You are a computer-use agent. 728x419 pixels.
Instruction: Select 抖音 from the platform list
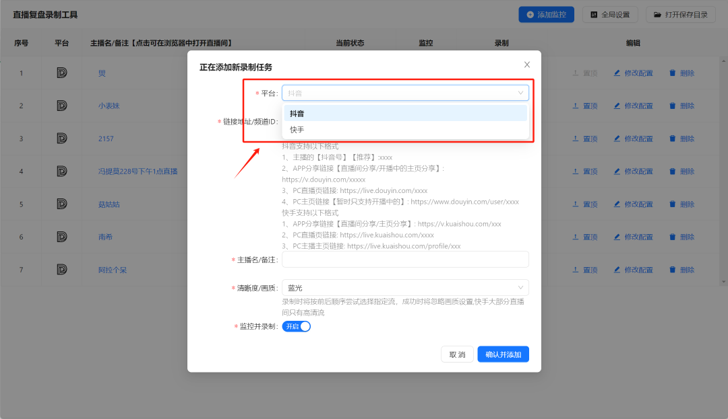click(x=405, y=114)
